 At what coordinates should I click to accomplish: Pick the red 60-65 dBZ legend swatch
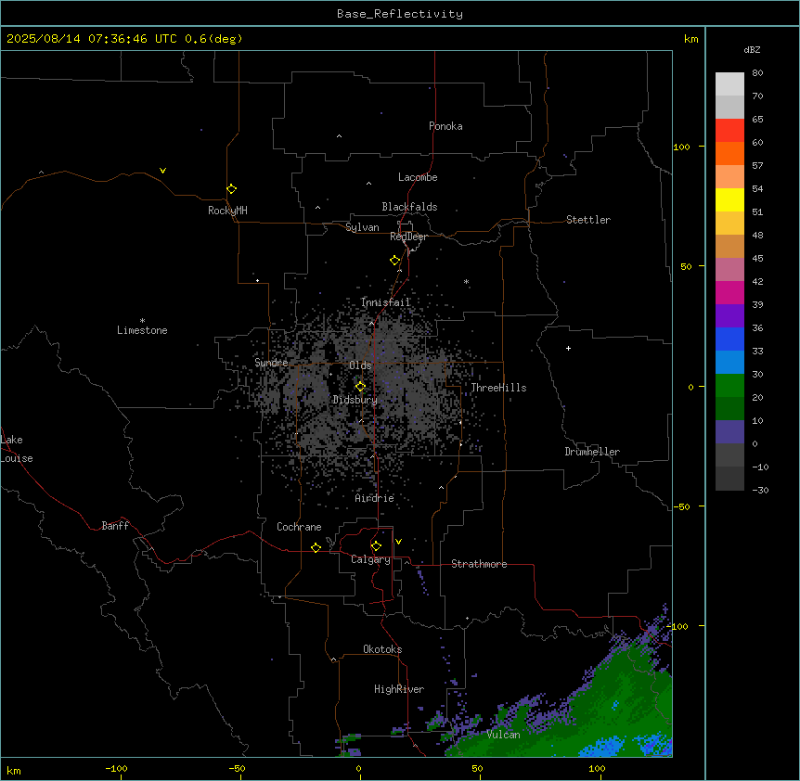[x=729, y=130]
